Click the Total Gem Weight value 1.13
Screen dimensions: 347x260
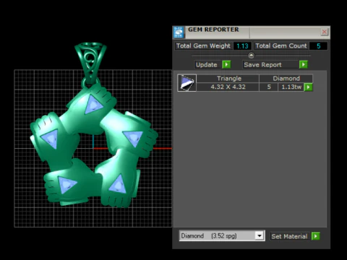pyautogui.click(x=242, y=46)
